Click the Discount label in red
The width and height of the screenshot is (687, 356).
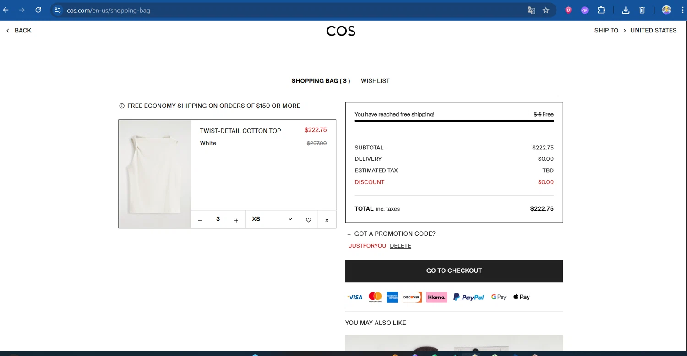tap(369, 182)
